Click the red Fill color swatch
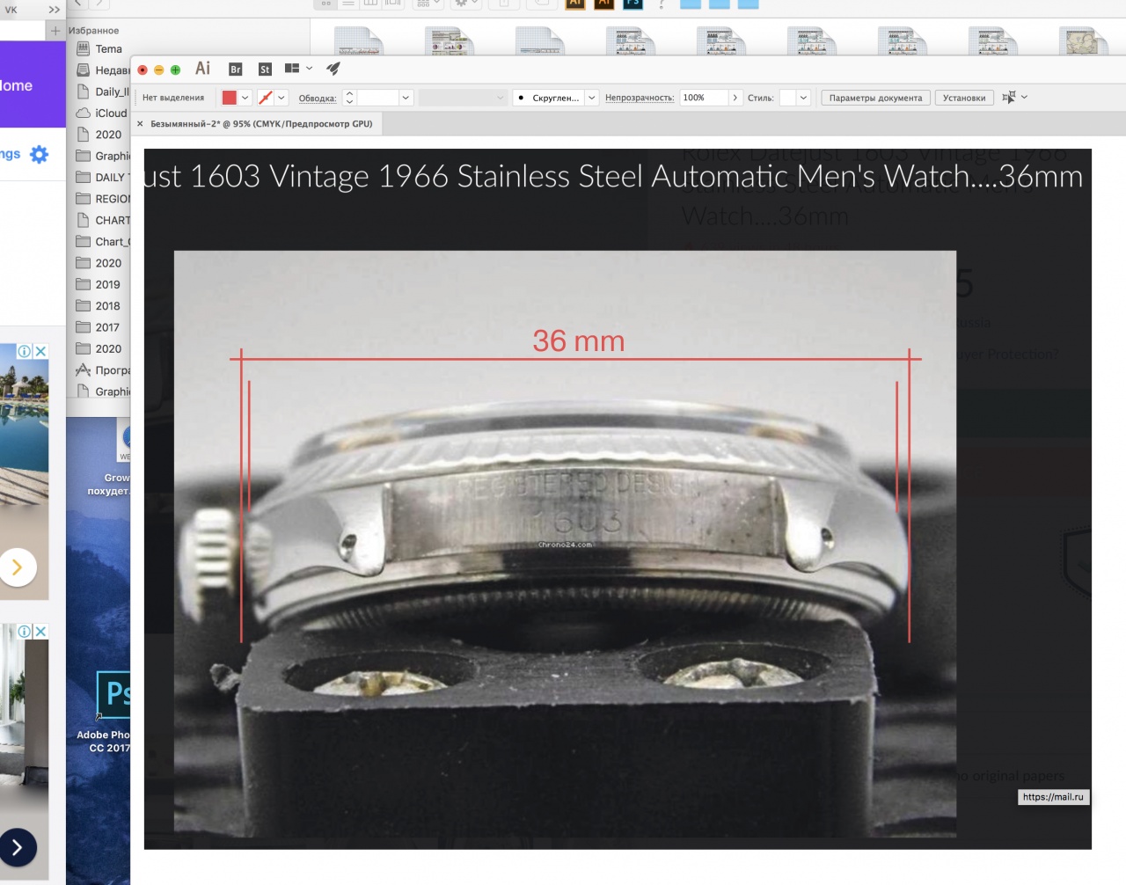The height and width of the screenshot is (885, 1126). pos(230,98)
